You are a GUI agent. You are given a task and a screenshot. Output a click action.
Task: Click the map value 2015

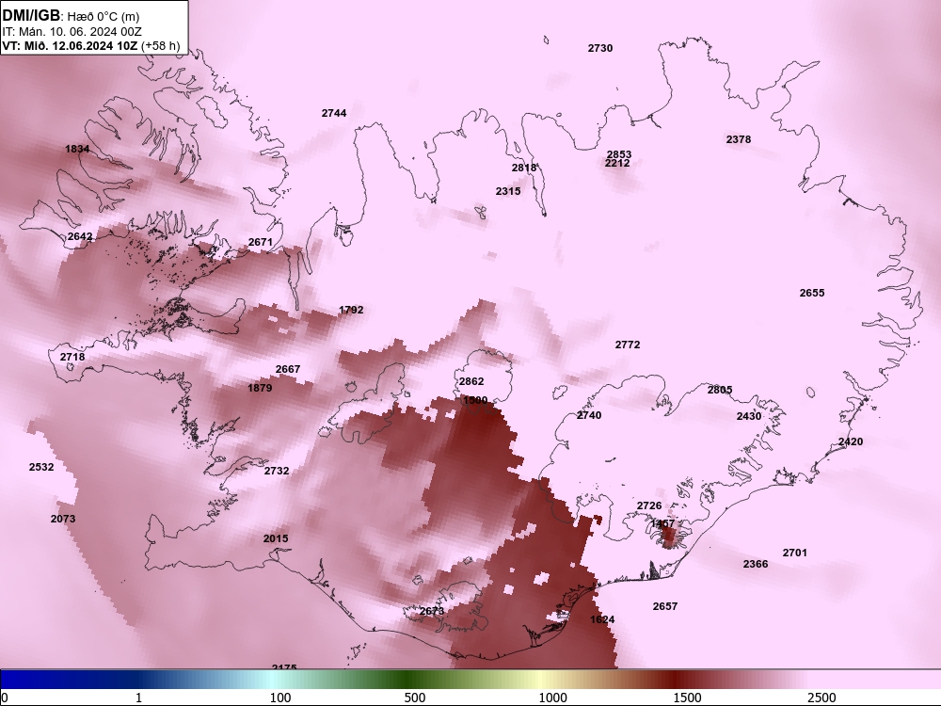point(276,538)
